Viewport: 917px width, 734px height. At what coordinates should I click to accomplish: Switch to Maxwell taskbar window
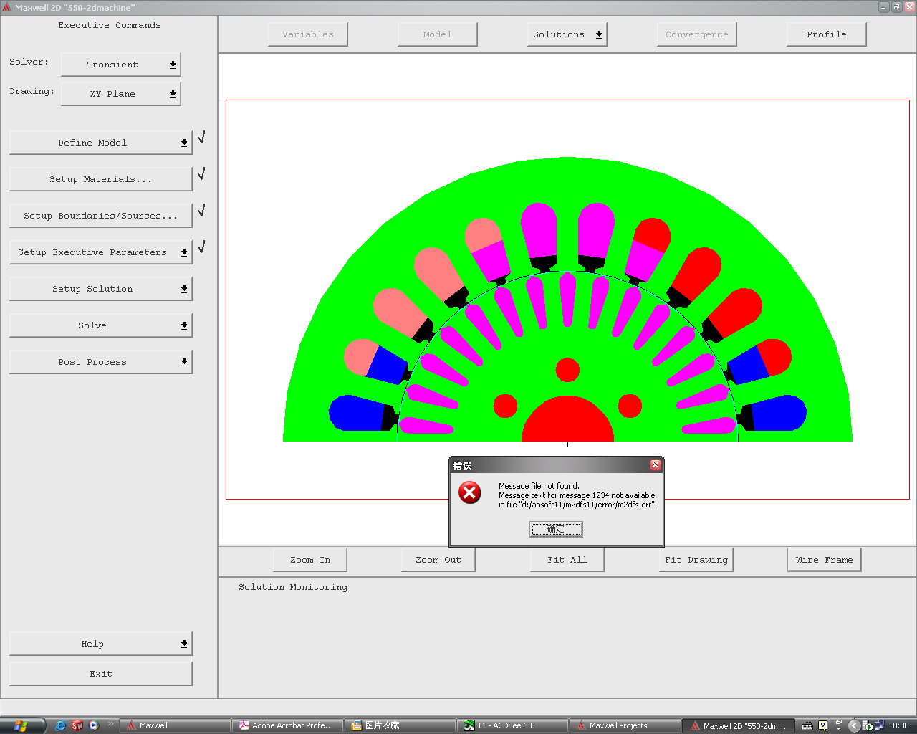click(x=174, y=725)
